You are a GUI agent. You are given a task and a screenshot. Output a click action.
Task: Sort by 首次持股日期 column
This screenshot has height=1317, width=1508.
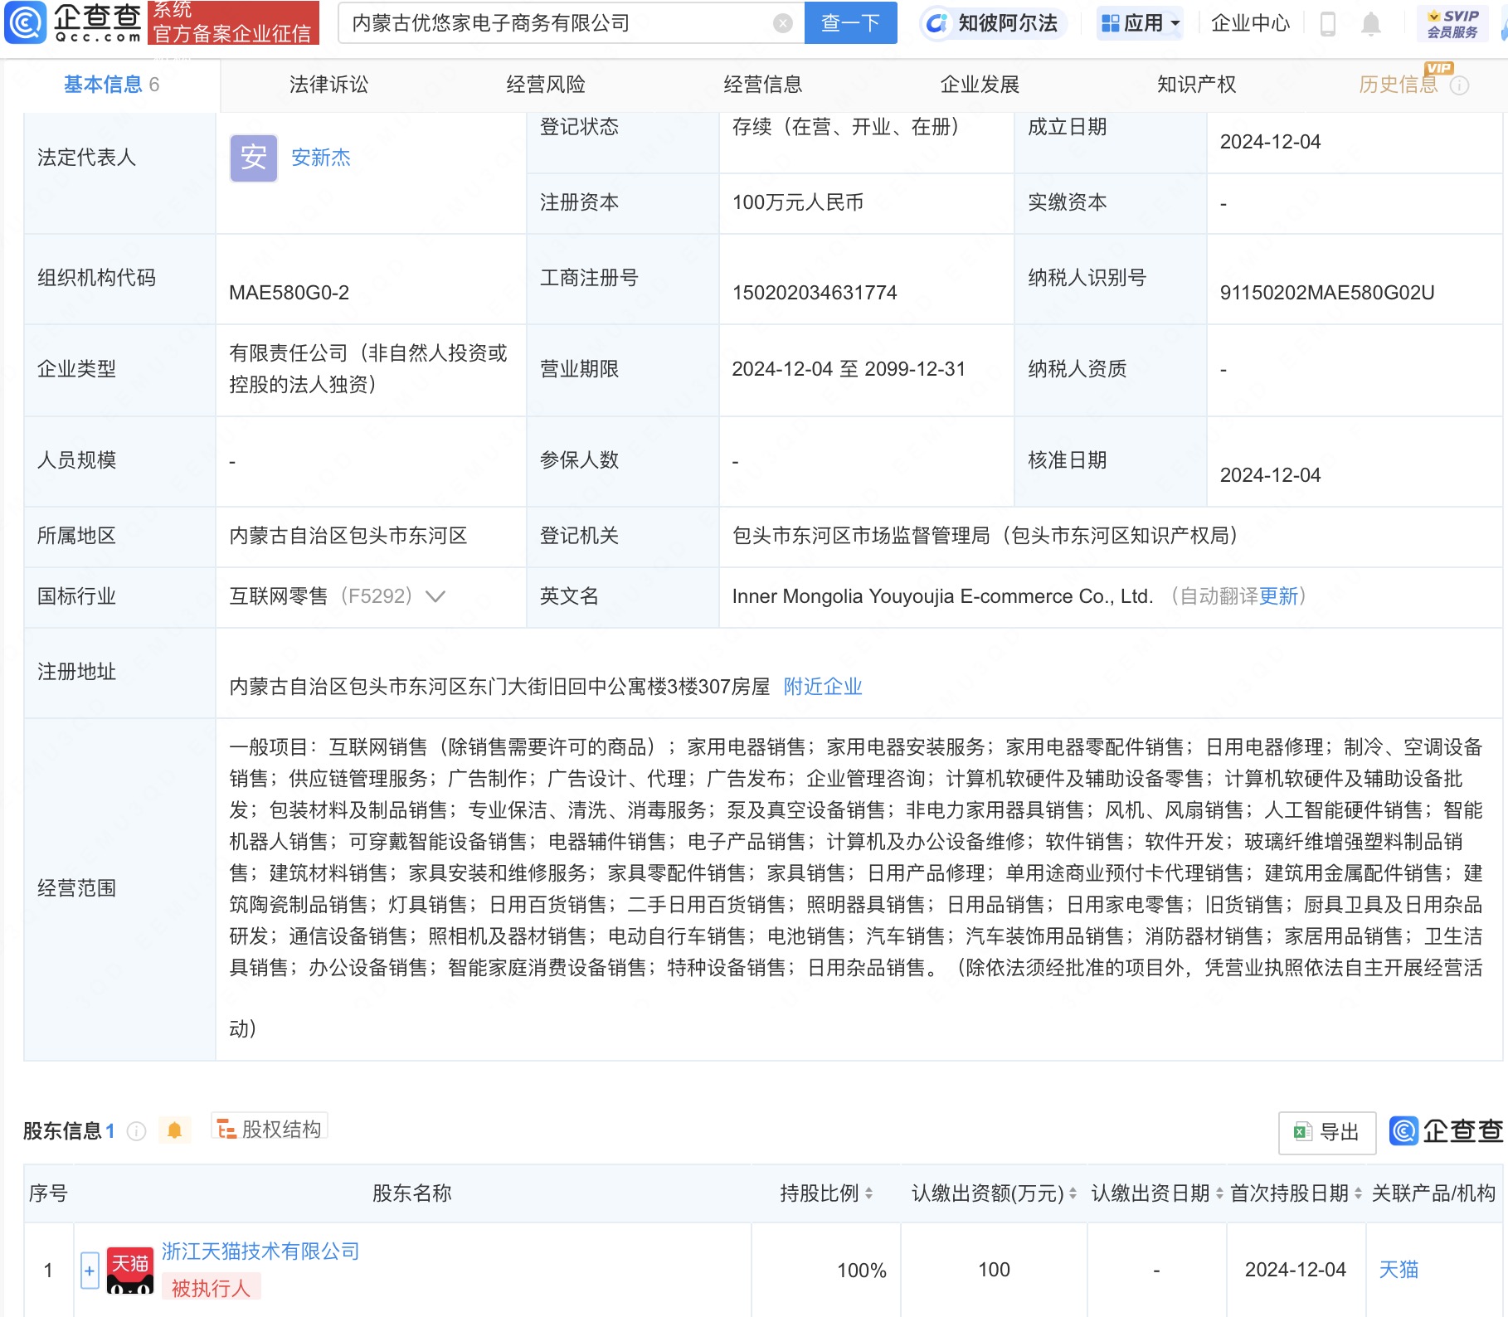[1358, 1193]
